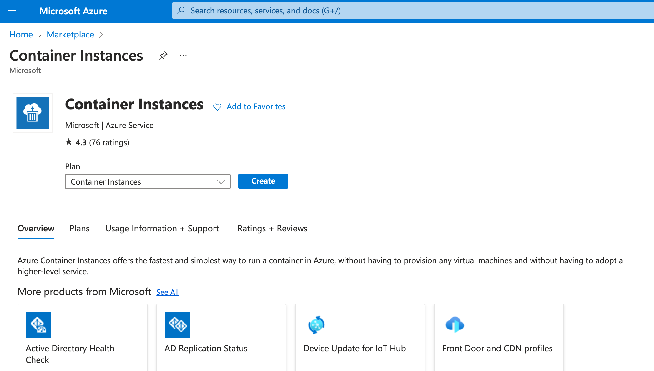This screenshot has width=654, height=371.
Task: Click the Container Instances product logo
Action: pyautogui.click(x=33, y=113)
